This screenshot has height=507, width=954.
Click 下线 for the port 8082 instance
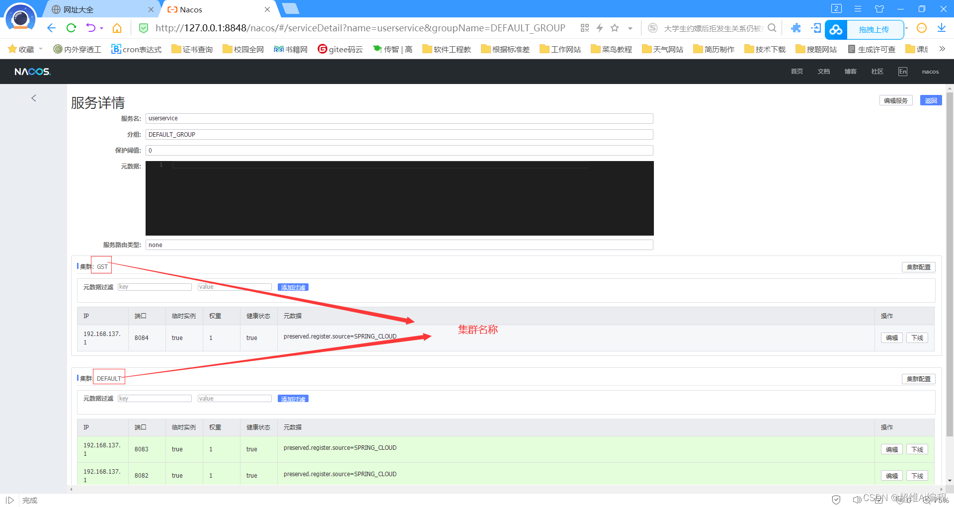(x=917, y=476)
